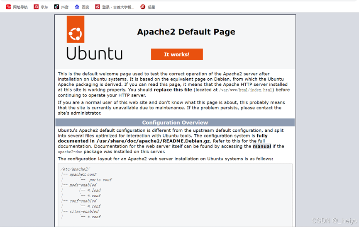Open the 抖音 TikTok bookmark icon
The width and height of the screenshot is (359, 227).
56,7
